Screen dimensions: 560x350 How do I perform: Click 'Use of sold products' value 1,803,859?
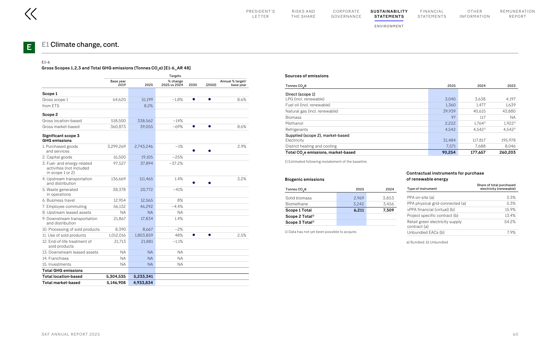[x=144, y=235]
